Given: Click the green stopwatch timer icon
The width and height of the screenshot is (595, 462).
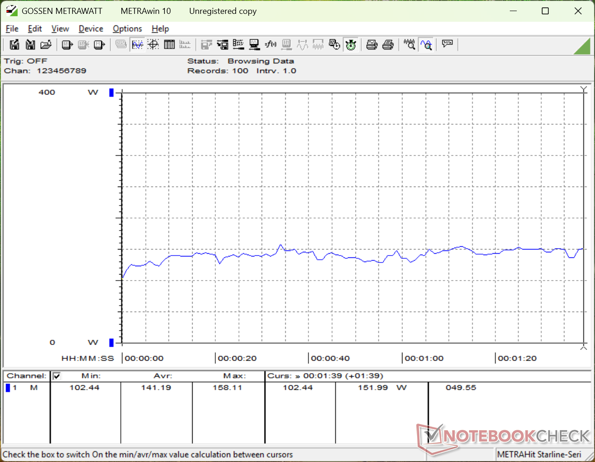Looking at the screenshot, I should (x=351, y=44).
